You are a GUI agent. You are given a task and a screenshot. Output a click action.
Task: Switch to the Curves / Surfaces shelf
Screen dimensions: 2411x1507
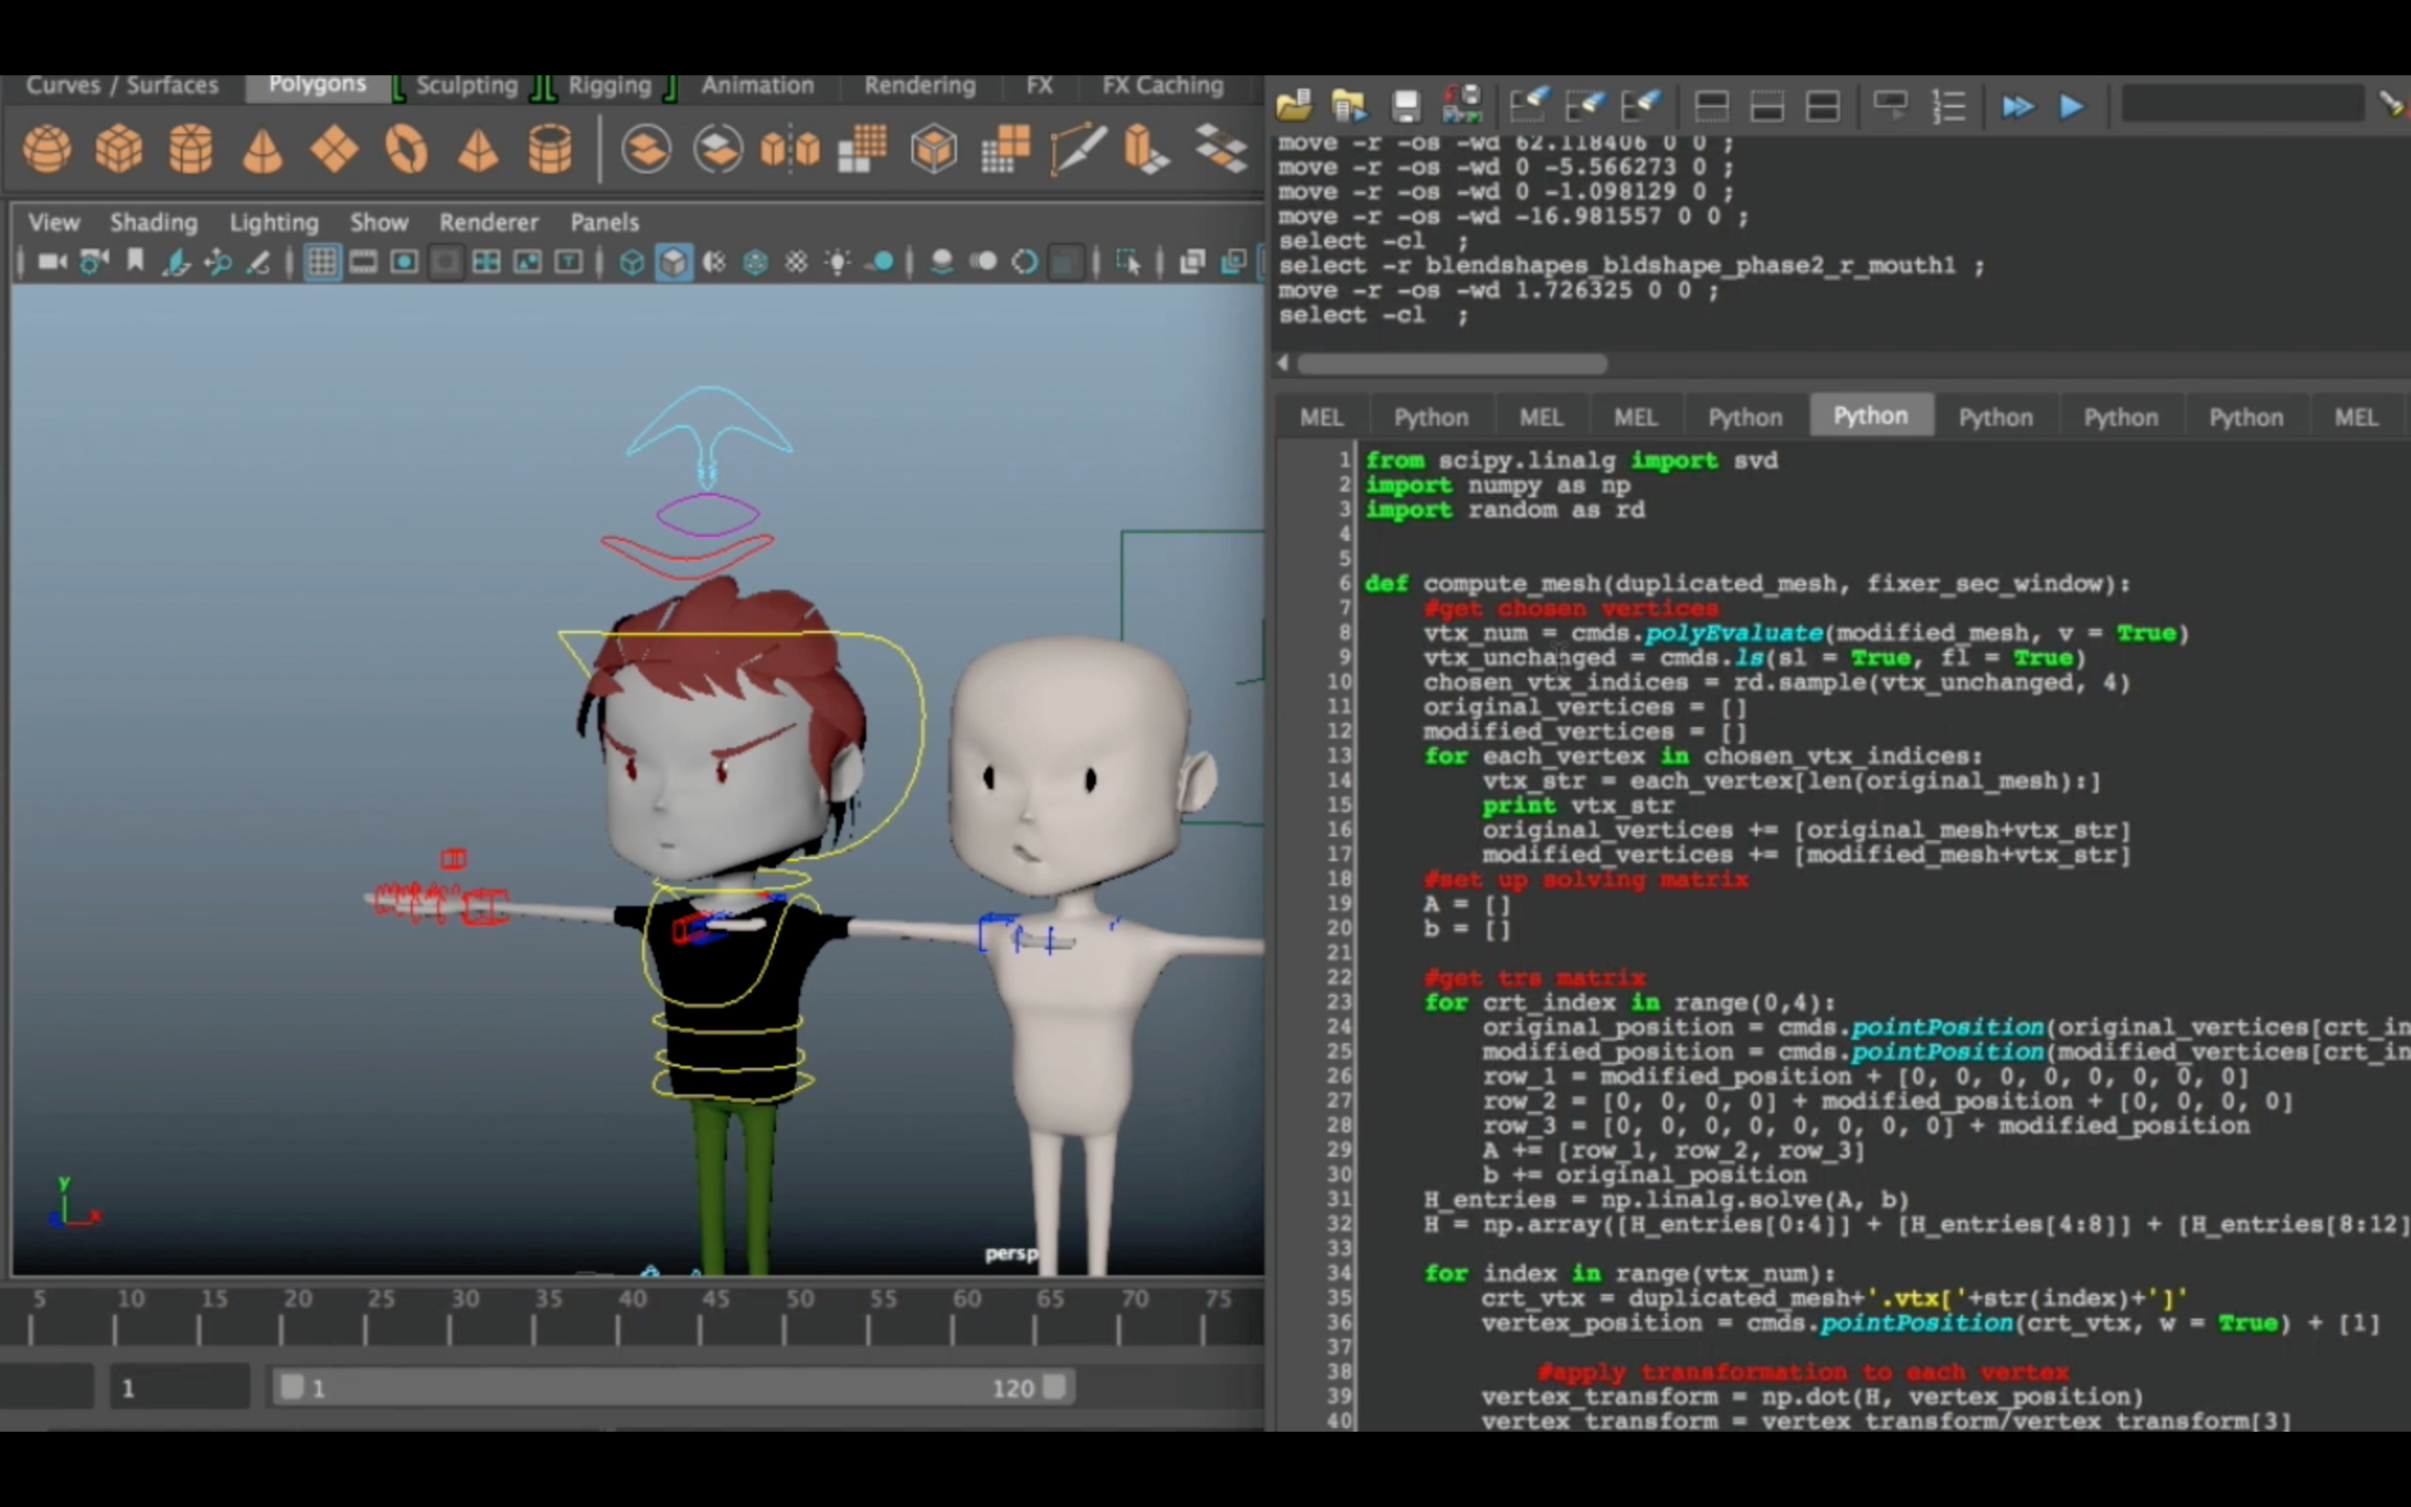[122, 86]
